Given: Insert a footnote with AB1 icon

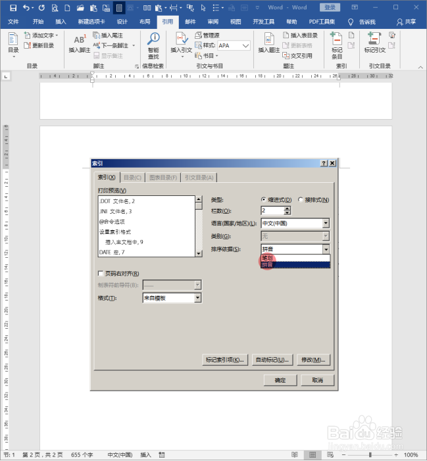Looking at the screenshot, I should point(80,43).
